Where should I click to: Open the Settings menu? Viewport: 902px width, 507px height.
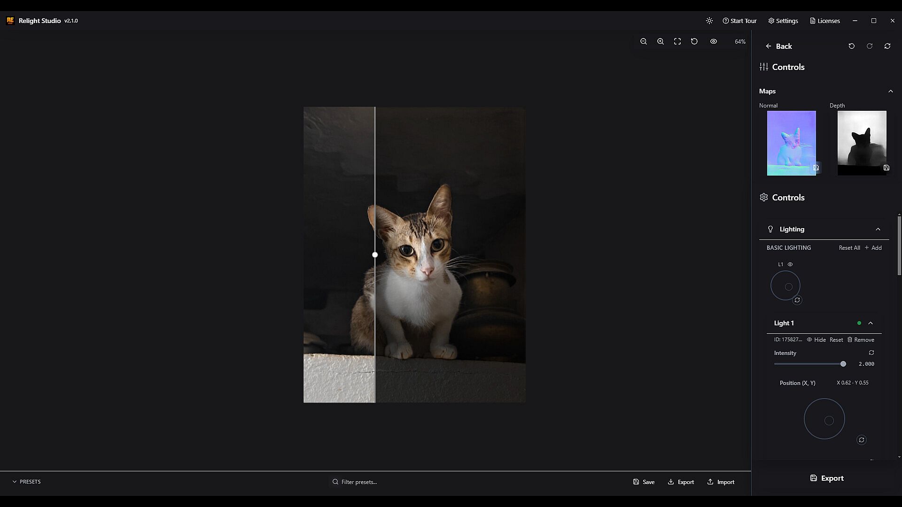[783, 21]
